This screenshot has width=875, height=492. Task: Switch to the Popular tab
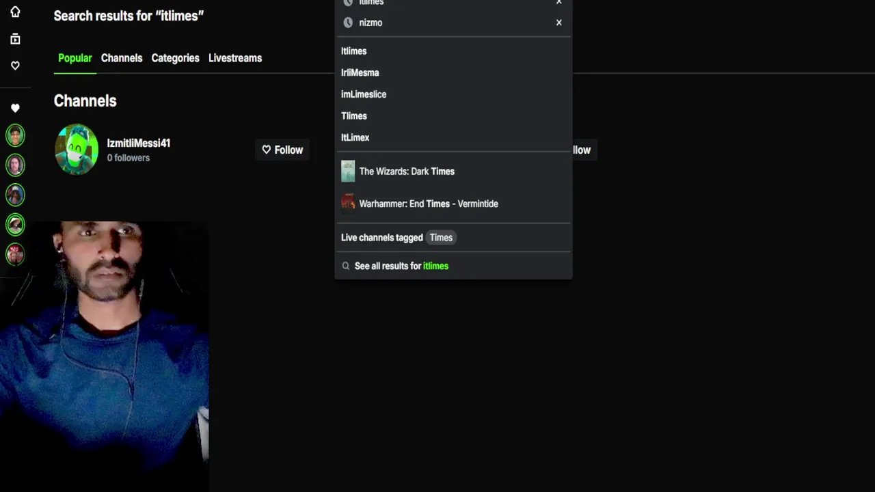pyautogui.click(x=75, y=58)
